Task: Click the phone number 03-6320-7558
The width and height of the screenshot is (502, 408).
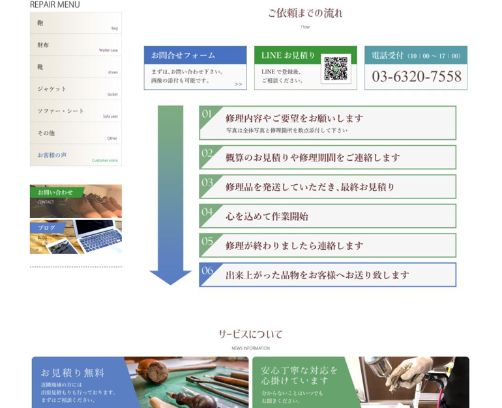Action: (x=417, y=76)
